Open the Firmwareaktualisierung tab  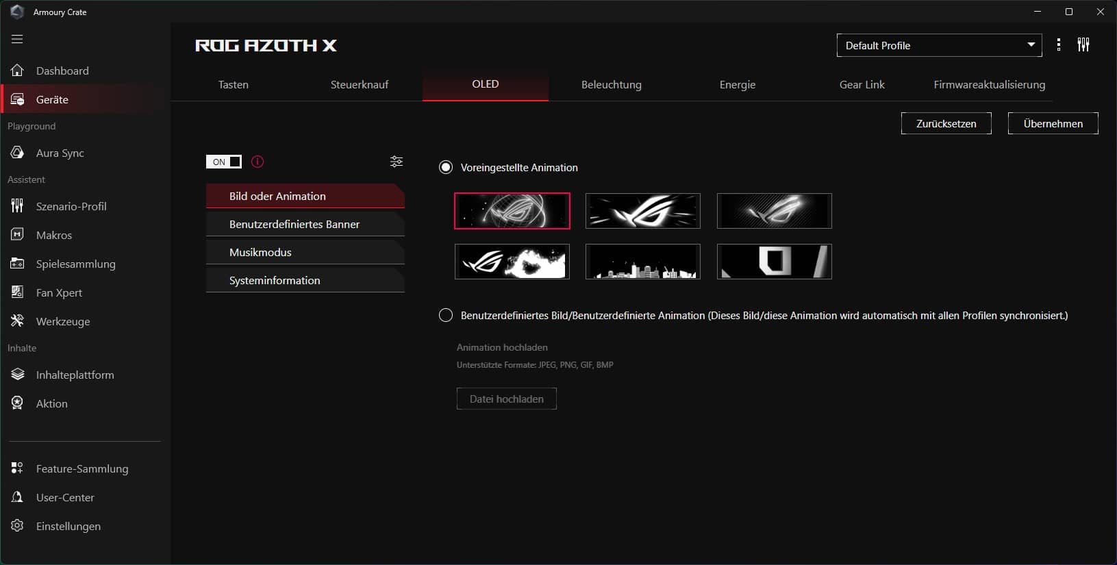coord(989,85)
